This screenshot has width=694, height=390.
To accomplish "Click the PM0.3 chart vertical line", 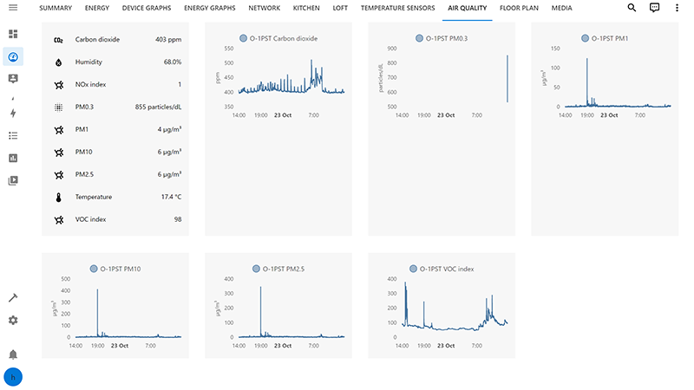I will coord(507,79).
